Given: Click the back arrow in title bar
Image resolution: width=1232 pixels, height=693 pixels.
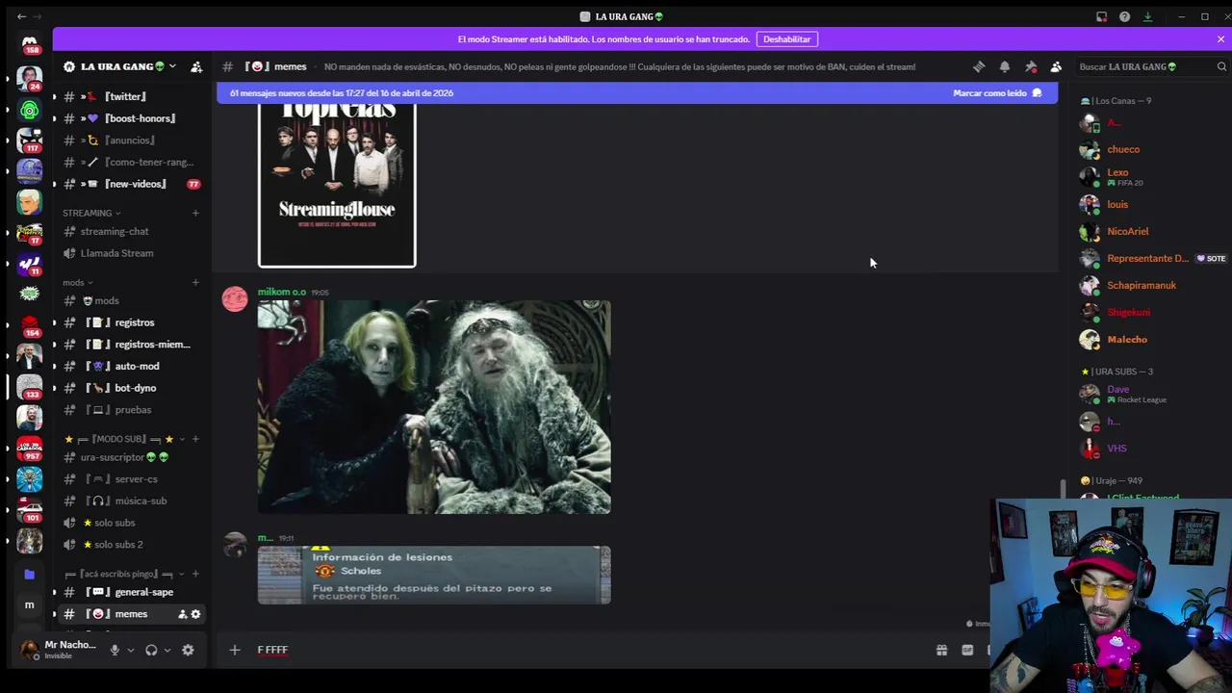Looking at the screenshot, I should pos(21,16).
